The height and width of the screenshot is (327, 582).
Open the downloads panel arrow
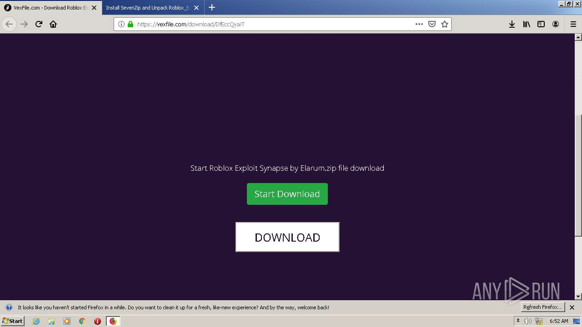512,24
